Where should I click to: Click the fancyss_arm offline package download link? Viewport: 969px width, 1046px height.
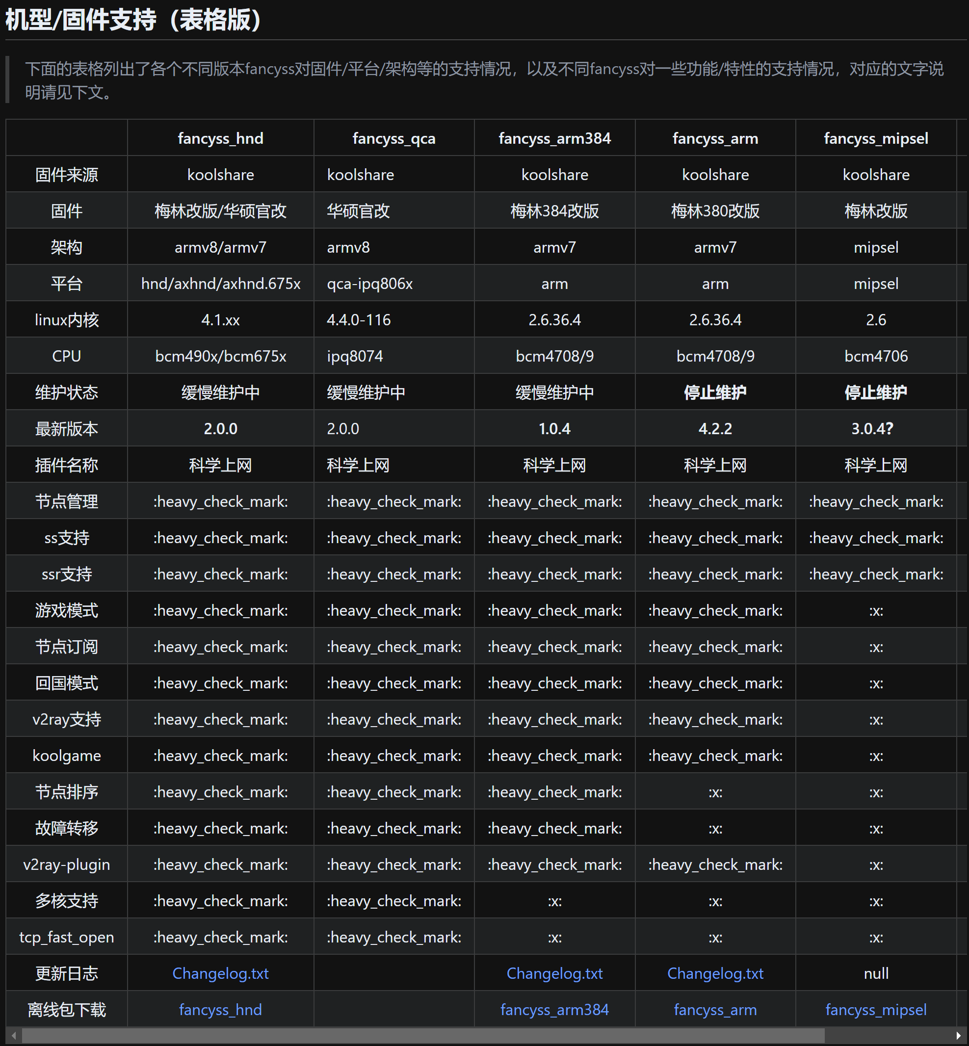pos(715,1010)
